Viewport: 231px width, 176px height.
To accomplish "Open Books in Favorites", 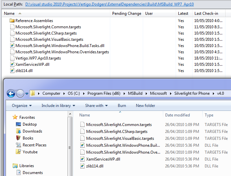I will 28,138.
